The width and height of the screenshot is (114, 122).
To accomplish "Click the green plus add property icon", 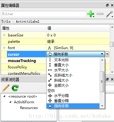I will 91,14.
